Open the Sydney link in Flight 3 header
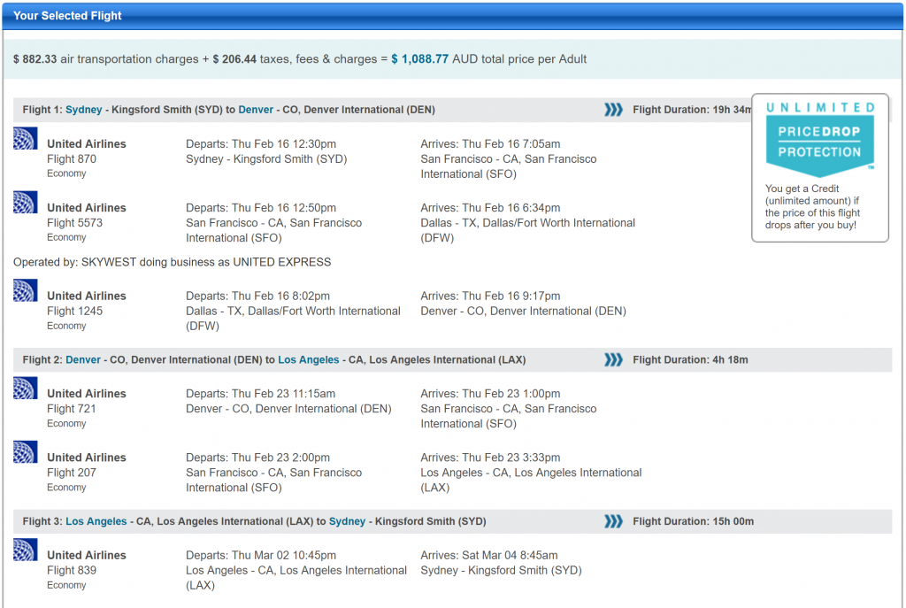Viewport: 906px width, 608px height. point(347,521)
